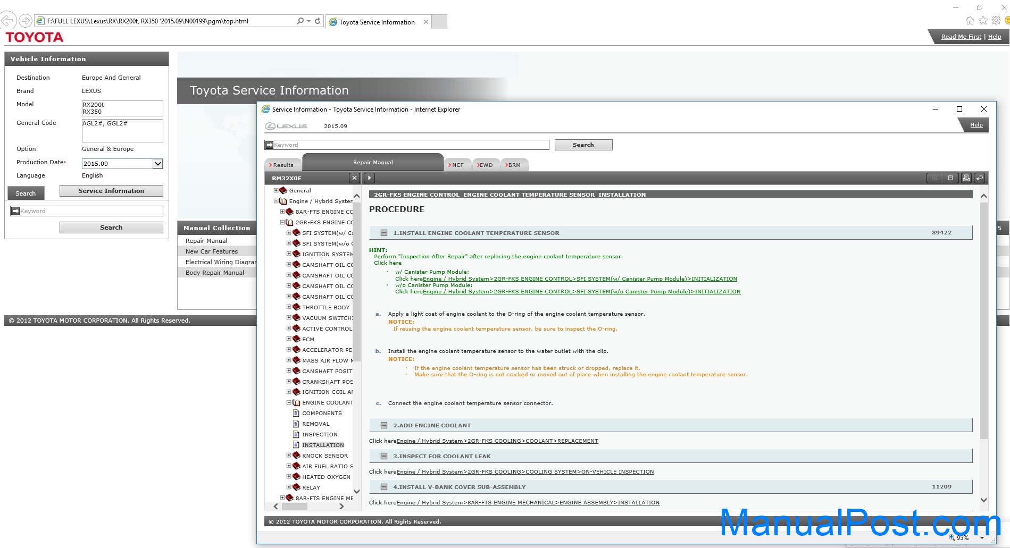Viewport: 1010px width, 548px height.
Task: Click the COMPONENTS page icon
Action: 296,413
